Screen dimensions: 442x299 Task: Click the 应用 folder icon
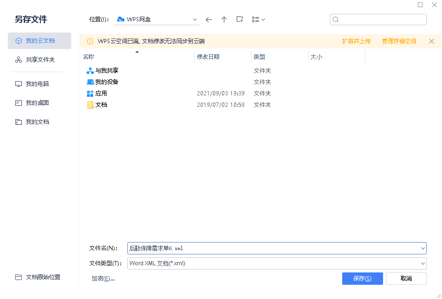tap(90, 93)
